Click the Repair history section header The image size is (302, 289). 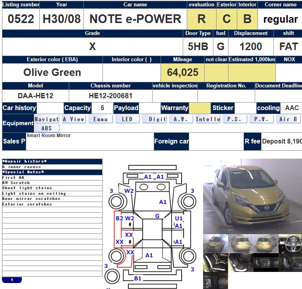tap(52, 161)
